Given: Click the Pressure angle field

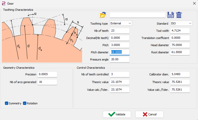Looking at the screenshot, I should 119,59.
